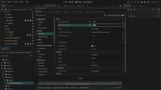
Task: Open the Inspector extra options menu icon
Action: coord(135,9)
